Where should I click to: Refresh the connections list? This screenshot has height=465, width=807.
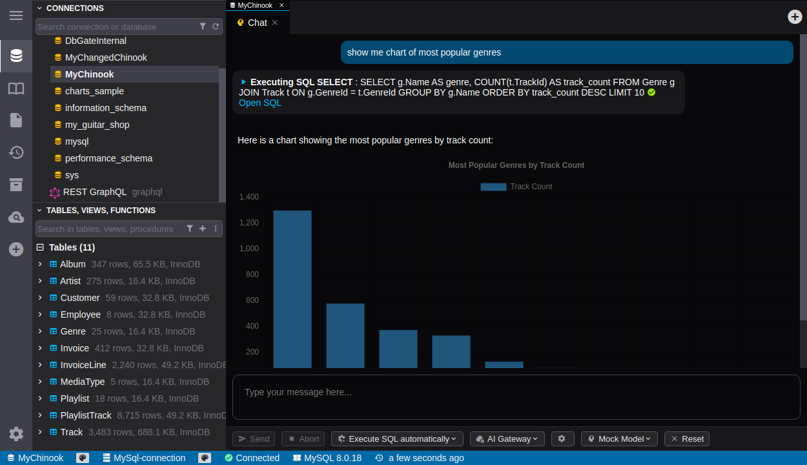(x=216, y=26)
